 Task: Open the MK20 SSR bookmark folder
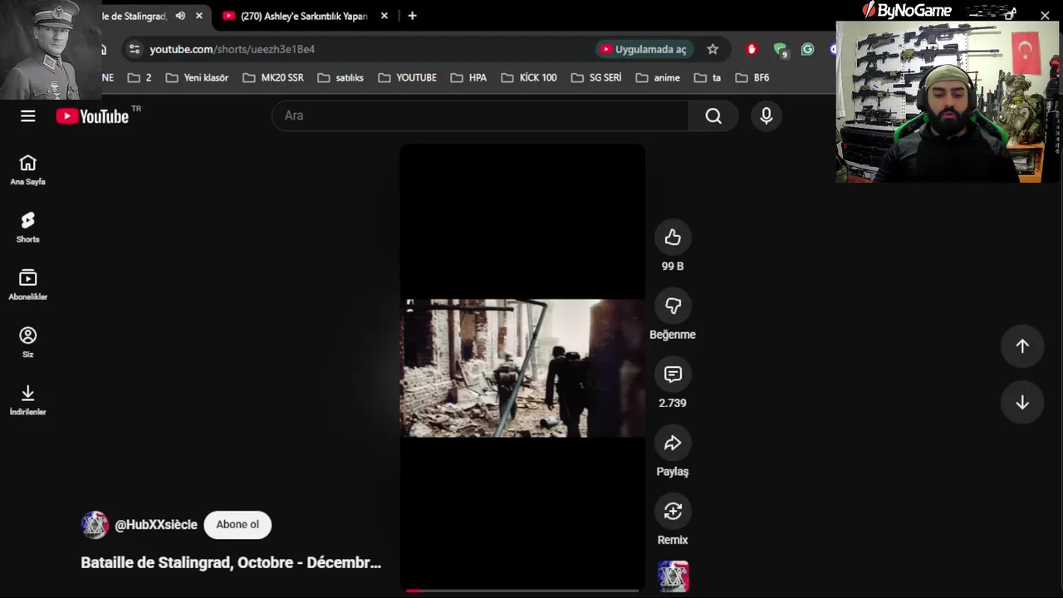273,77
